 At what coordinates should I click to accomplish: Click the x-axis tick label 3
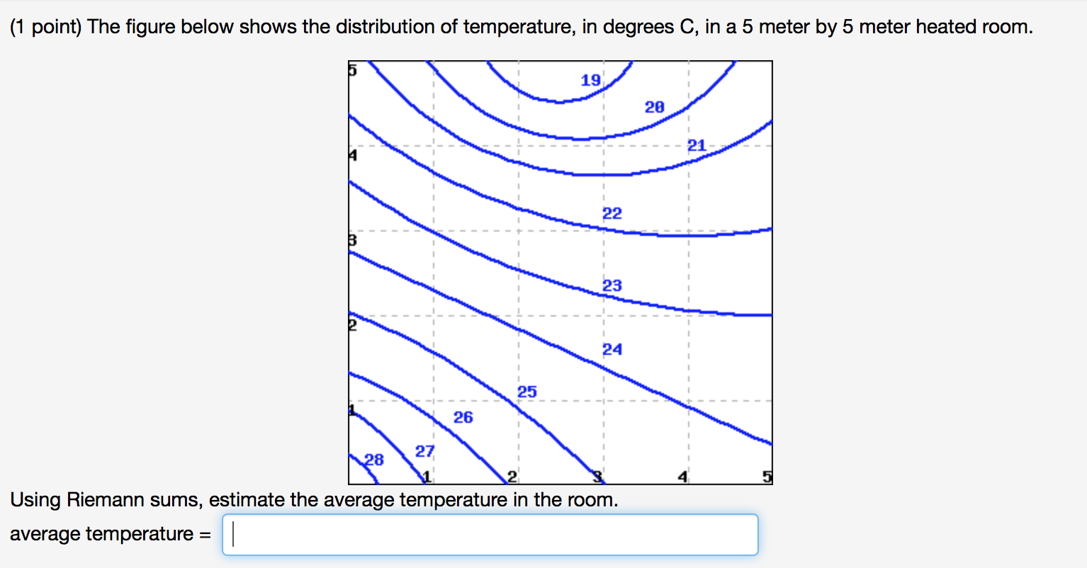(x=597, y=477)
